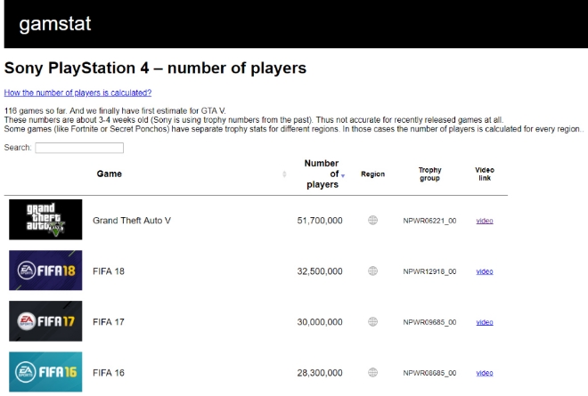Click the globe region icon for FIFA 18

point(372,271)
